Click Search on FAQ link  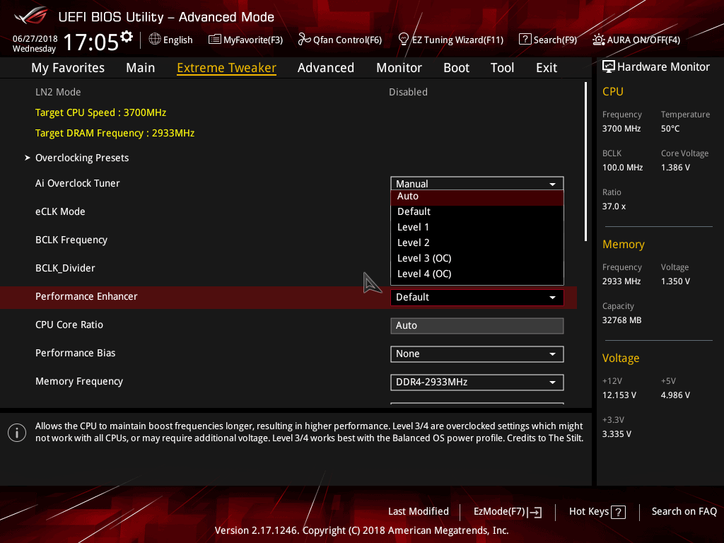point(684,512)
